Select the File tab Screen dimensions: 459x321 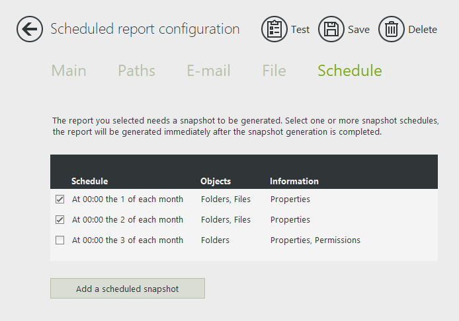click(274, 71)
